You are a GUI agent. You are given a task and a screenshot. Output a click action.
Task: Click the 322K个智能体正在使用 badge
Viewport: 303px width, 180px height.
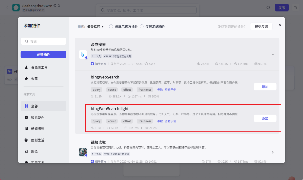coord(116,154)
